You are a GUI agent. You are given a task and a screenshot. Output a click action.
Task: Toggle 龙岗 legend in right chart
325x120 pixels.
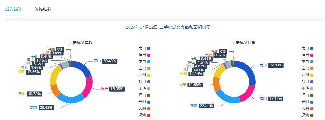click(307, 62)
